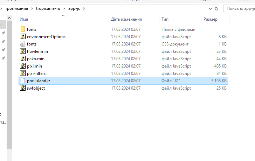This screenshot has width=255, height=161.
Task: Click the 5 198 КБ size cell
Action: click(x=219, y=81)
